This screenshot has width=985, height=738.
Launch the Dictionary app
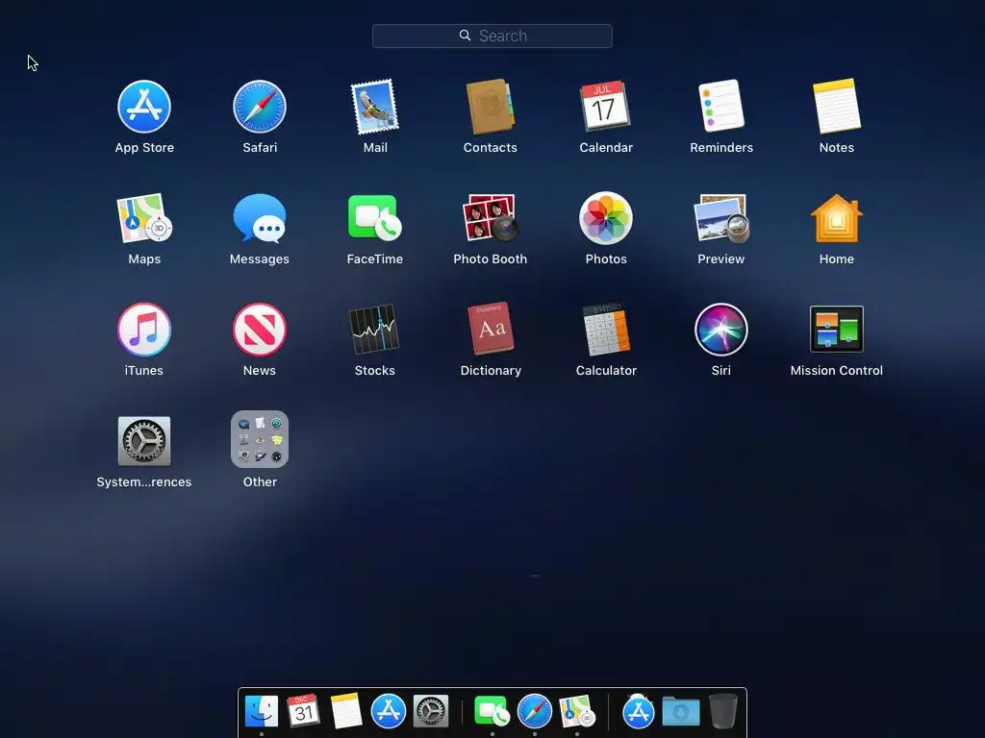tap(491, 329)
